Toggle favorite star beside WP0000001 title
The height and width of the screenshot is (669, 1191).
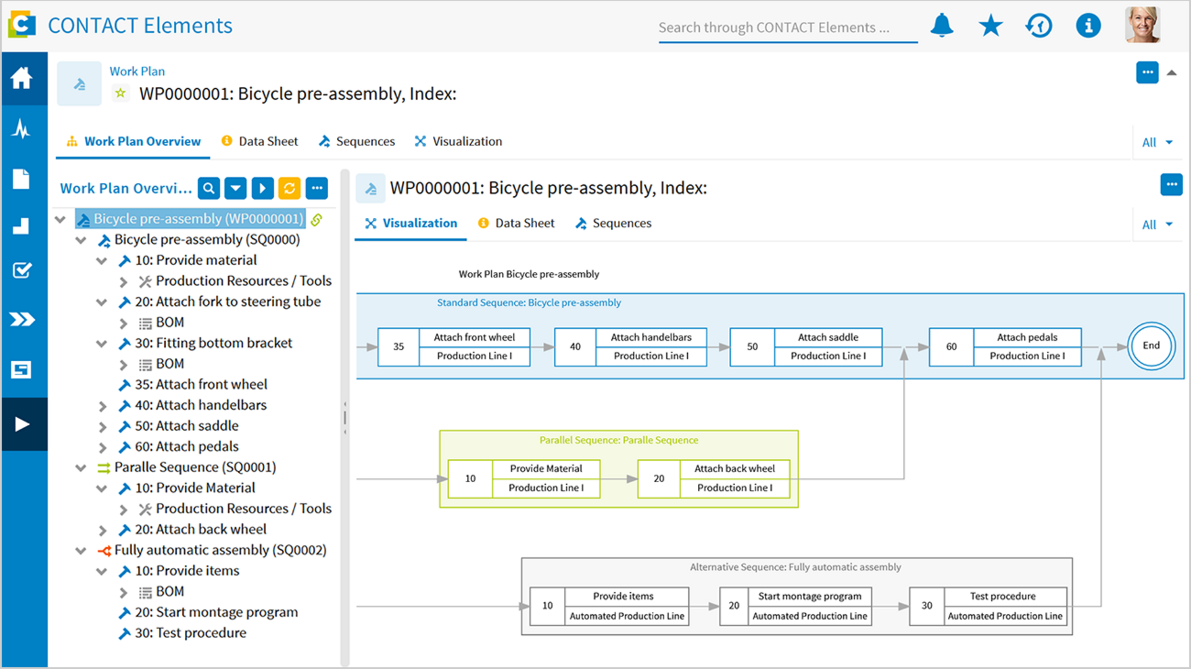pos(120,94)
